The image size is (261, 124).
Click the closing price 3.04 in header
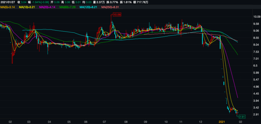[x=24, y=2]
